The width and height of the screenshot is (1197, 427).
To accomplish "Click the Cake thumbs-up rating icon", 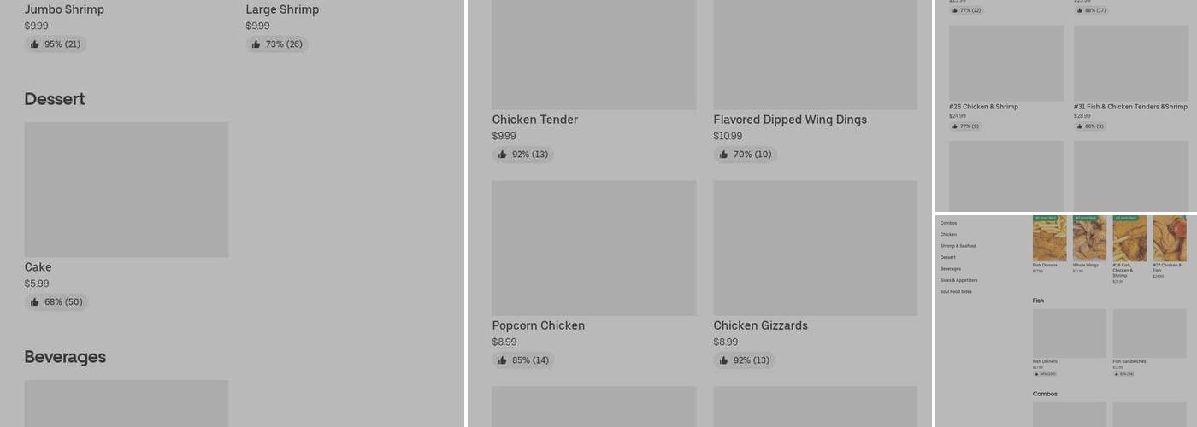I will pyautogui.click(x=35, y=302).
